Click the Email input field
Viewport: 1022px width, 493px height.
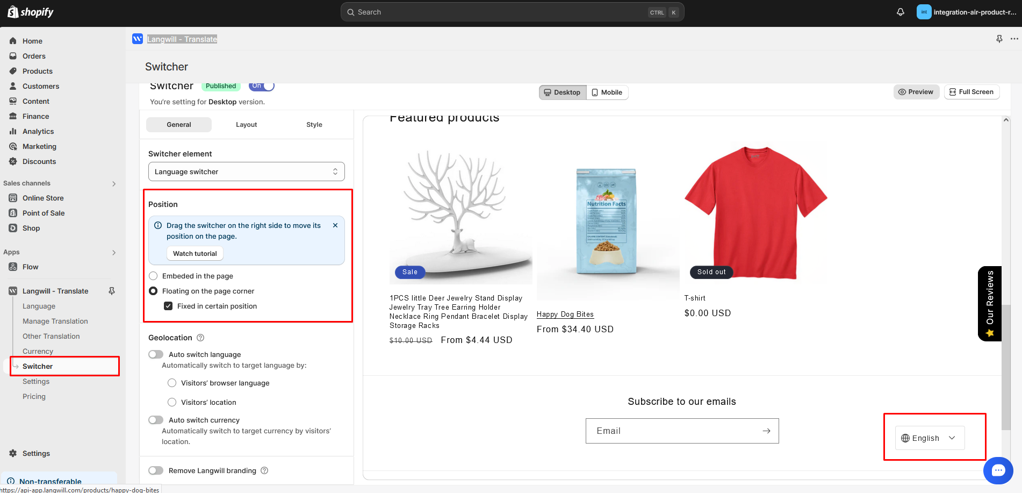click(x=672, y=431)
